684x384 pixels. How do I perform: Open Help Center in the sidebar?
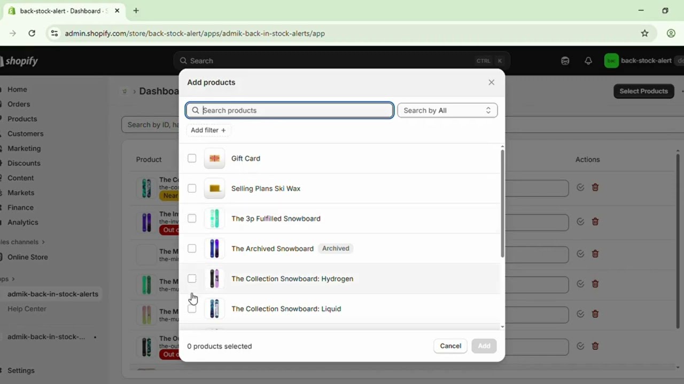coord(27,309)
